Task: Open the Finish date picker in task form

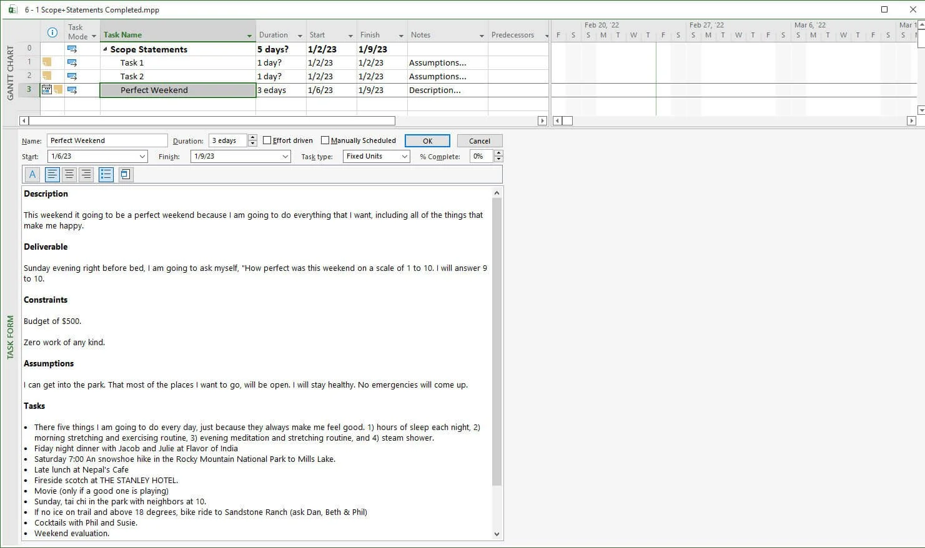Action: (x=284, y=156)
